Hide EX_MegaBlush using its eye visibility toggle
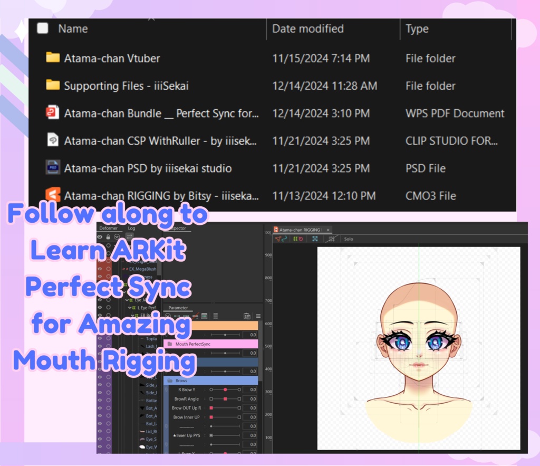This screenshot has height=466, width=540. point(99,269)
